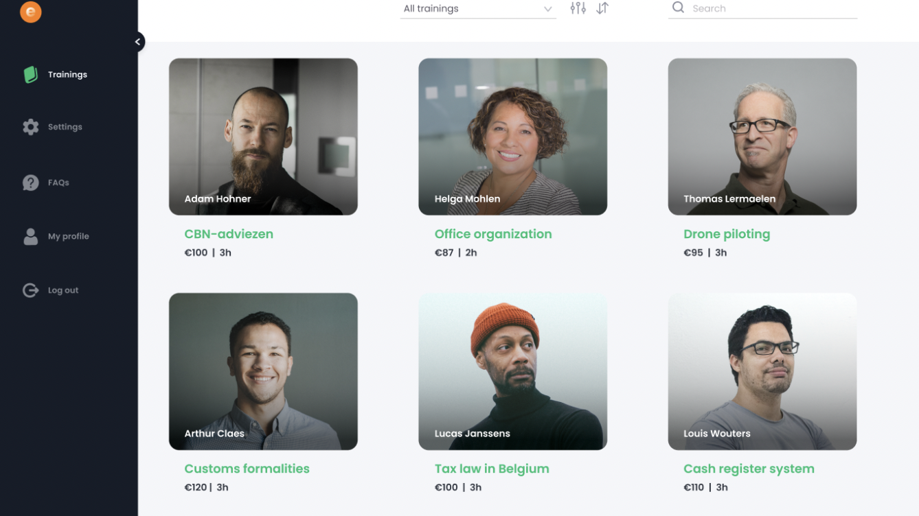Click the orange logo icon
919x516 pixels.
click(31, 12)
